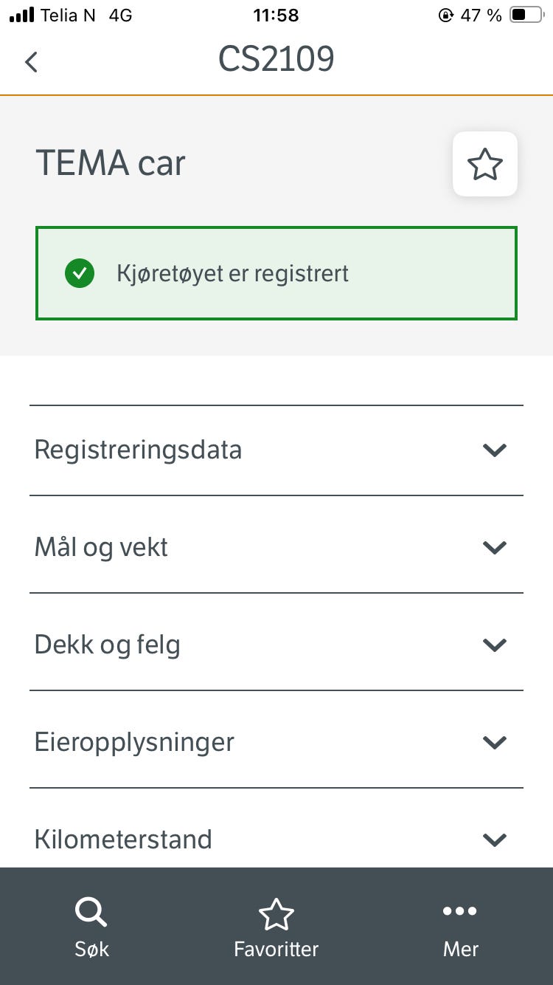This screenshot has width=553, height=985.
Task: Expand the Registreringsdata chevron
Action: (x=494, y=450)
